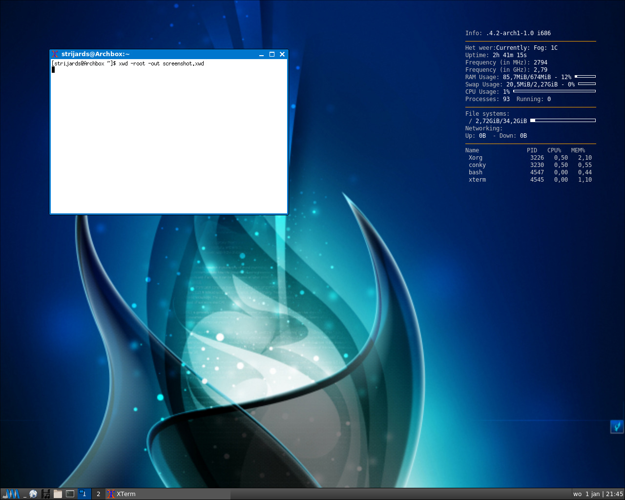Click the conky process row
The height and width of the screenshot is (500, 625).
[530, 165]
